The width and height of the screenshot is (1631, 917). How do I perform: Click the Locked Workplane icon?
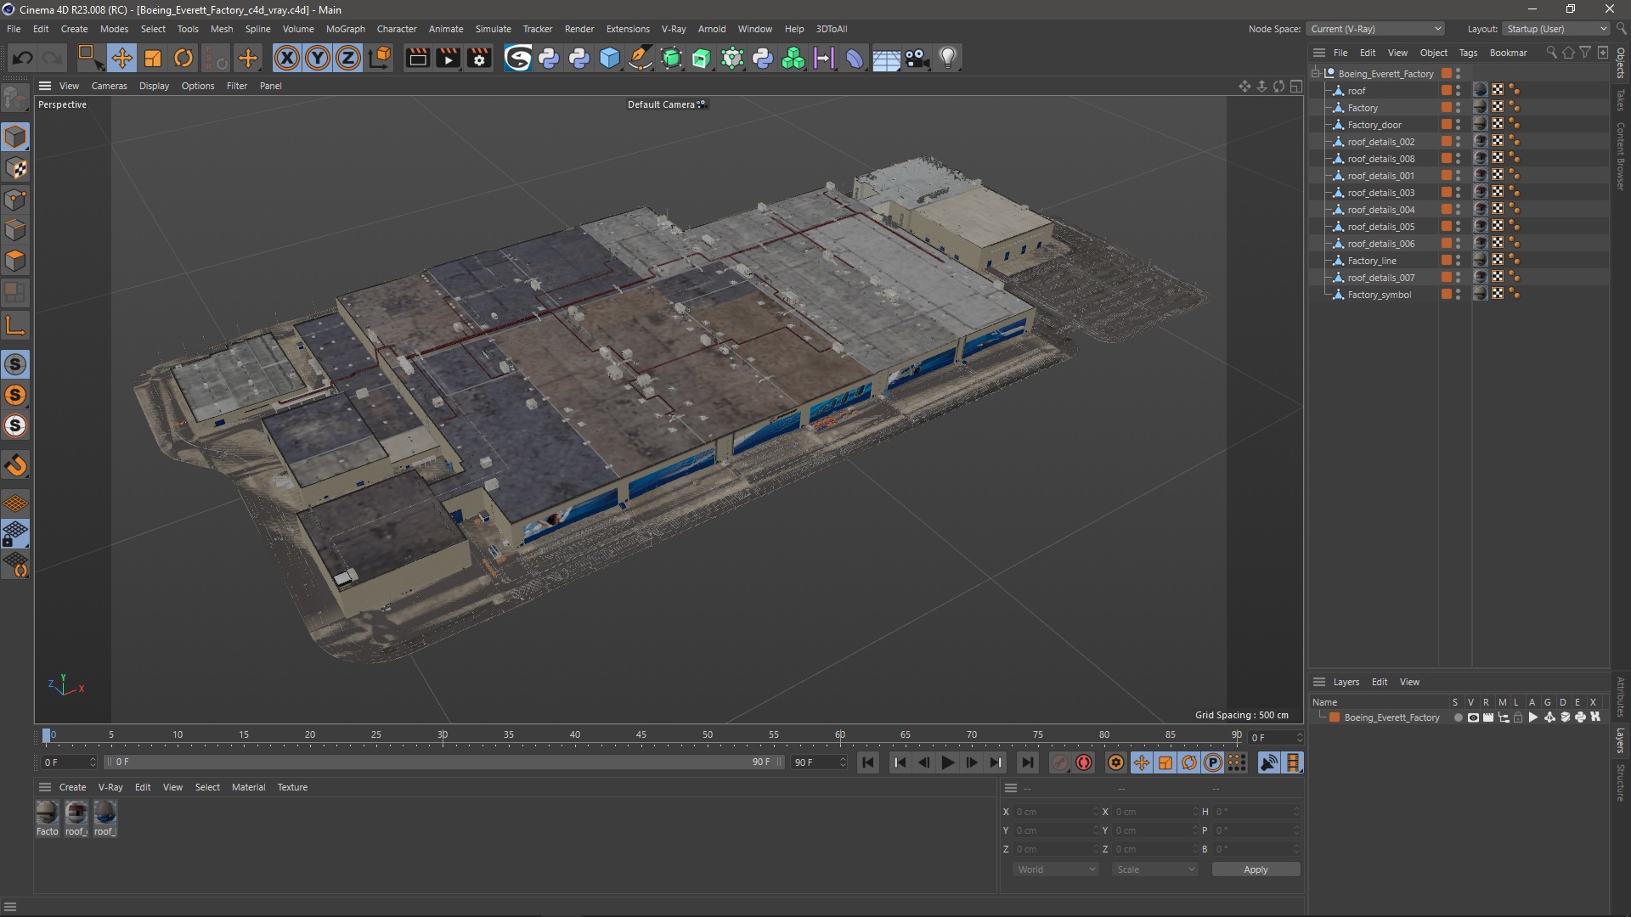15,534
